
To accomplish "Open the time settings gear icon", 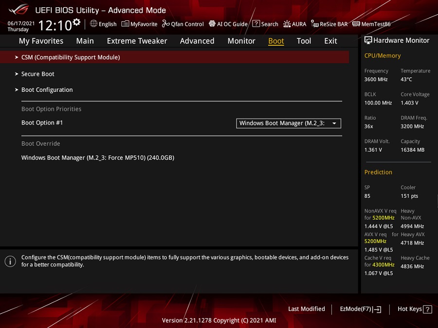I will tap(76, 22).
